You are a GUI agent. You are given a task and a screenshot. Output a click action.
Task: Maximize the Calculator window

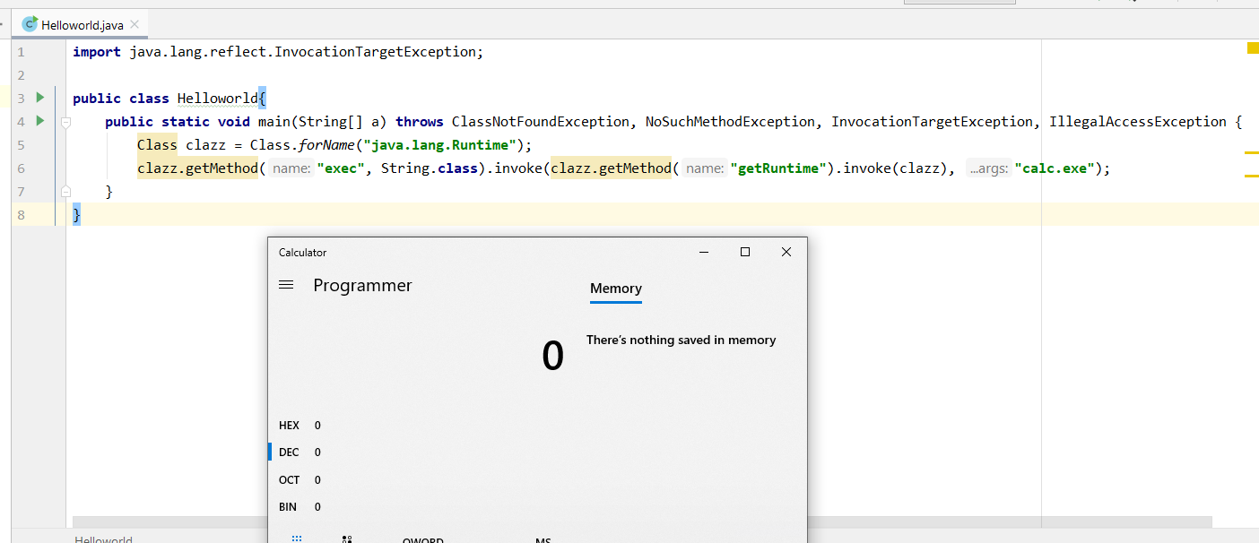point(744,253)
